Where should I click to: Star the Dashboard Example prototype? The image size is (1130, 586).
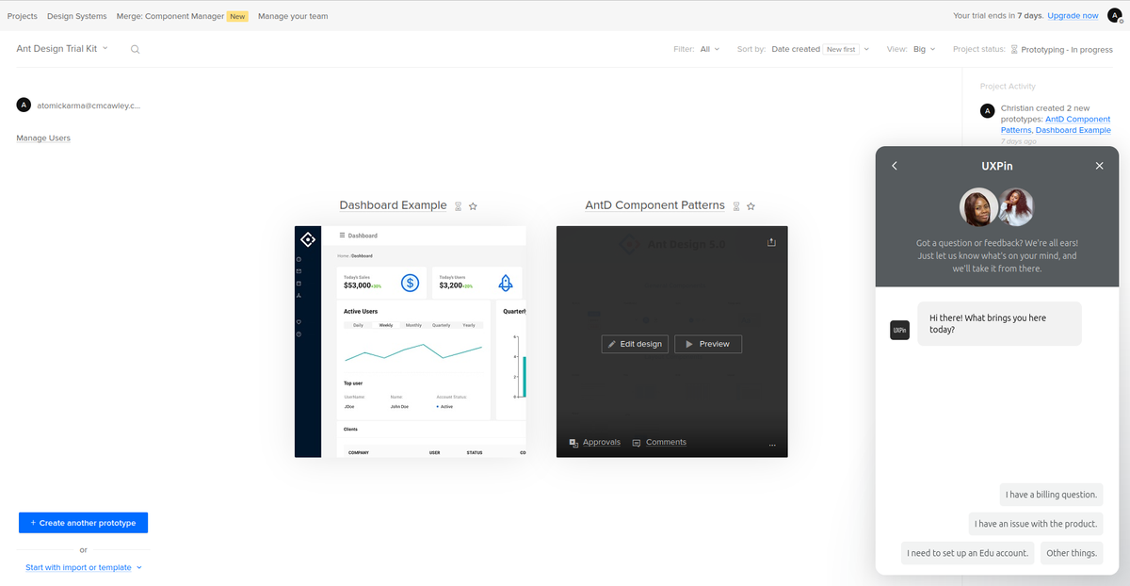coord(473,205)
